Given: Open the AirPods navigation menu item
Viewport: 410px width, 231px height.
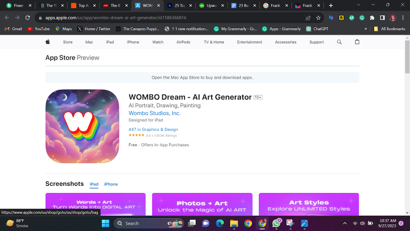Looking at the screenshot, I should point(183,42).
